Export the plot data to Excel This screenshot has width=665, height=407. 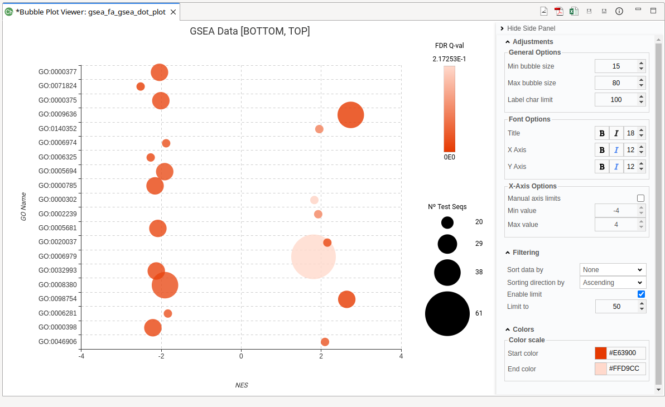[574, 11]
